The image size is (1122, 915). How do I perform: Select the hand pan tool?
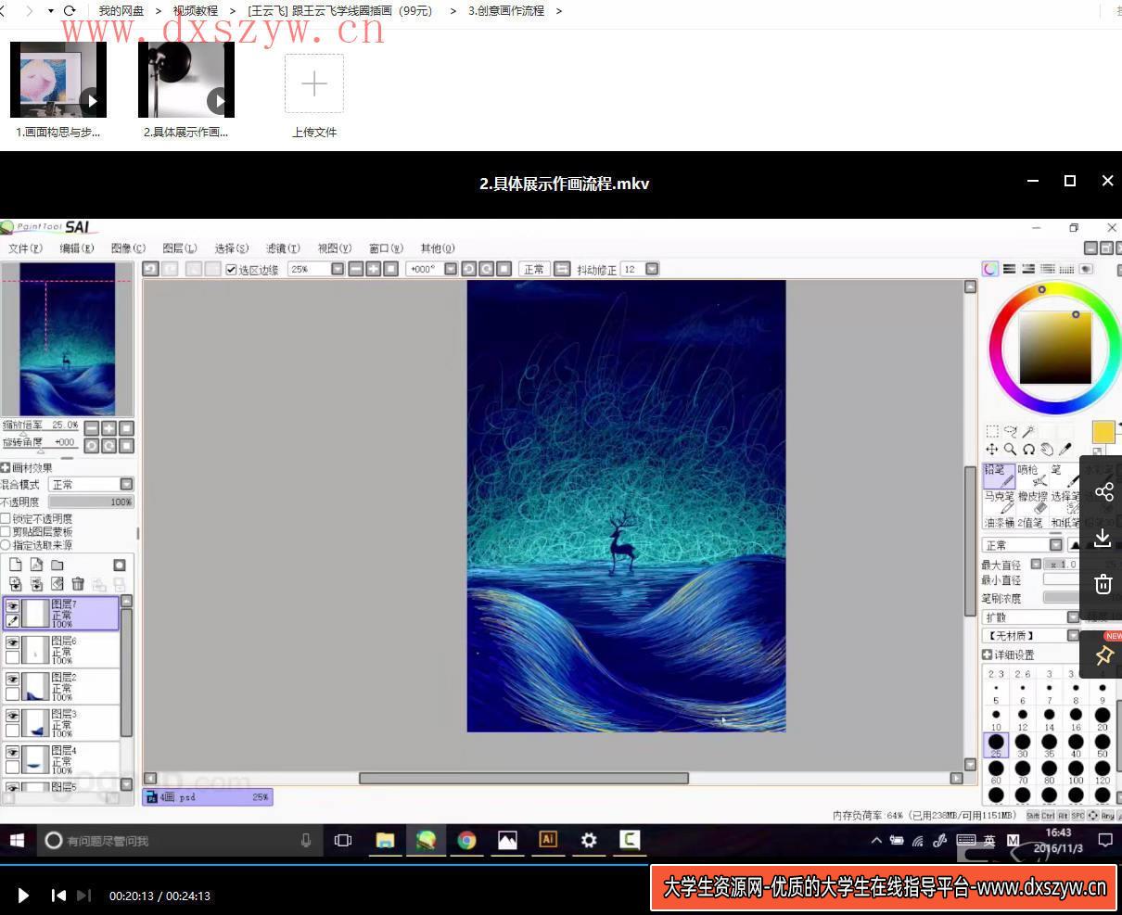click(x=1048, y=450)
